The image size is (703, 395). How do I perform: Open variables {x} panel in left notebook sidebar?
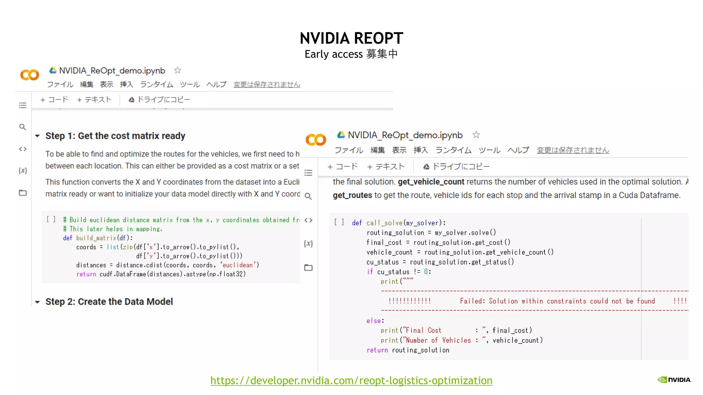[x=23, y=170]
